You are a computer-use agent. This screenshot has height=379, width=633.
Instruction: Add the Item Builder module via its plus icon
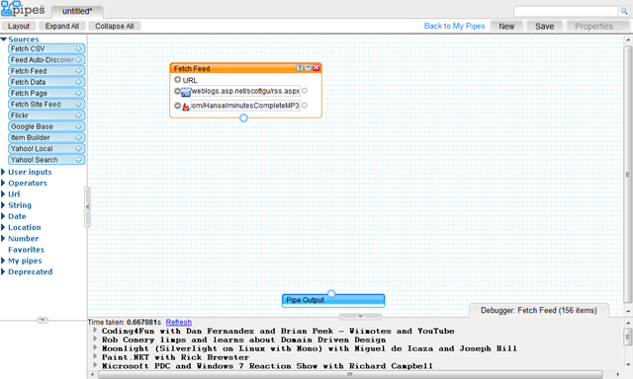(79, 137)
